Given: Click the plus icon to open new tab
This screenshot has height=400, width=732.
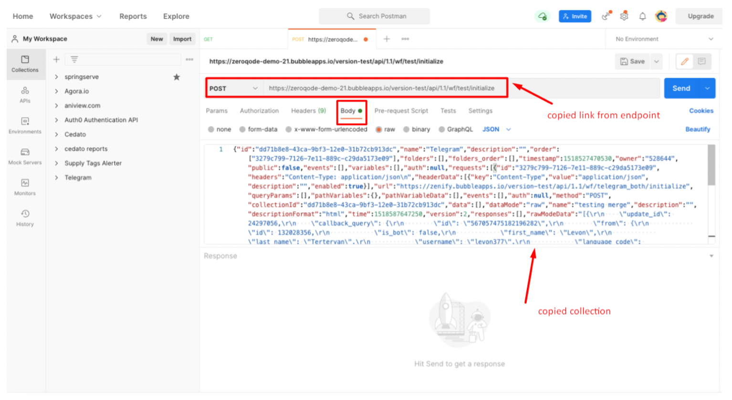Looking at the screenshot, I should point(387,39).
